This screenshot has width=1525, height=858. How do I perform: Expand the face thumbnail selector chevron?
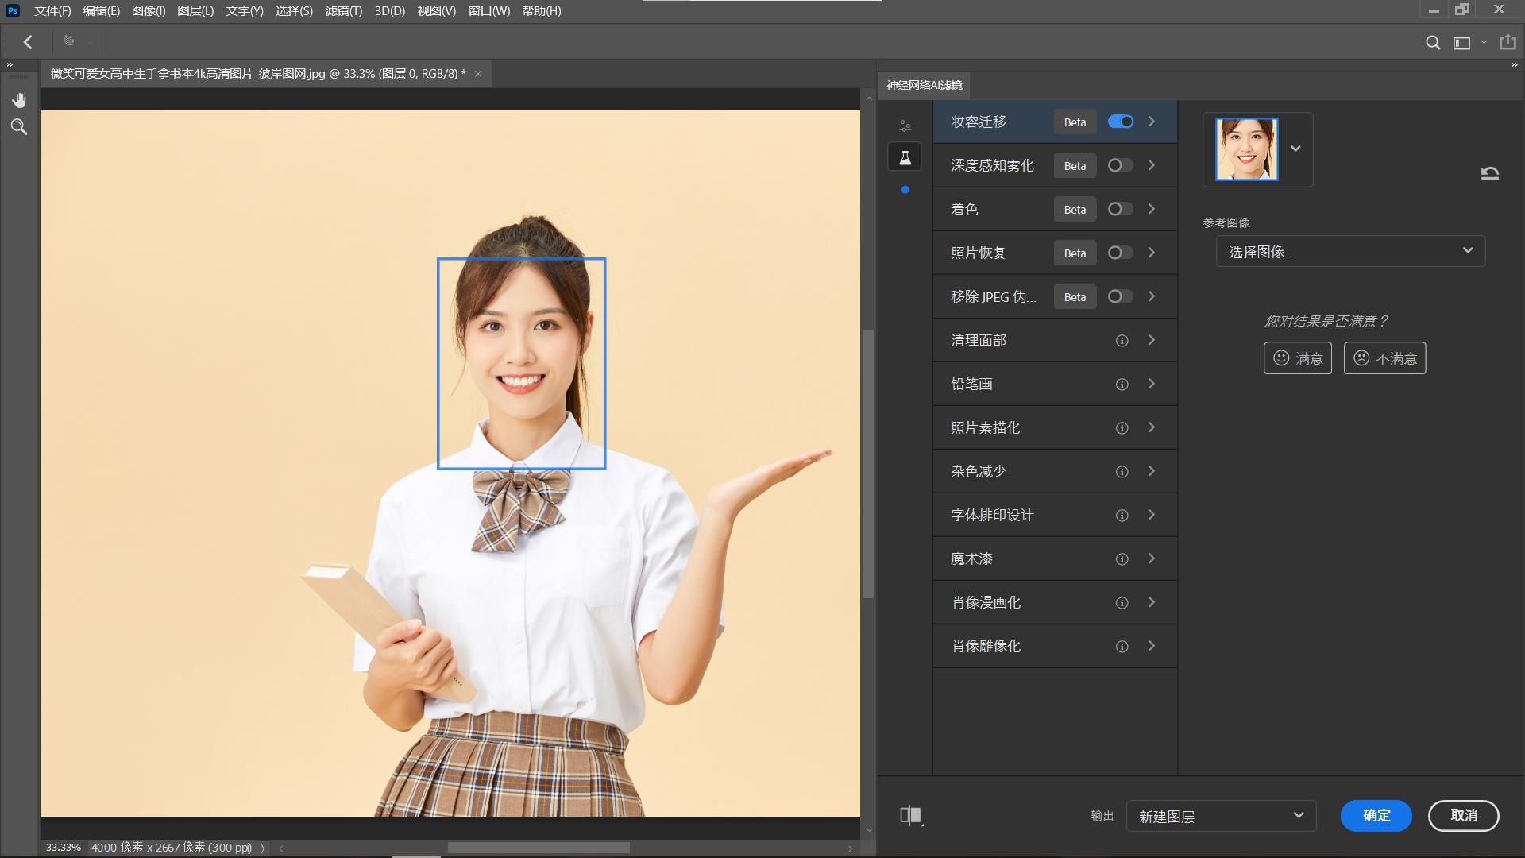[x=1295, y=149]
